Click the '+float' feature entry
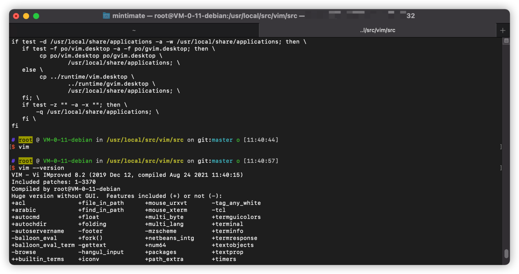This screenshot has width=519, height=274. [89, 217]
